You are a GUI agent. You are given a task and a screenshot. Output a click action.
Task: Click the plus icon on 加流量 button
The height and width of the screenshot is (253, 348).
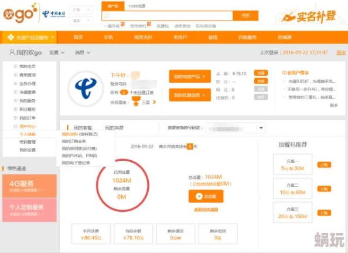pyautogui.click(x=199, y=196)
